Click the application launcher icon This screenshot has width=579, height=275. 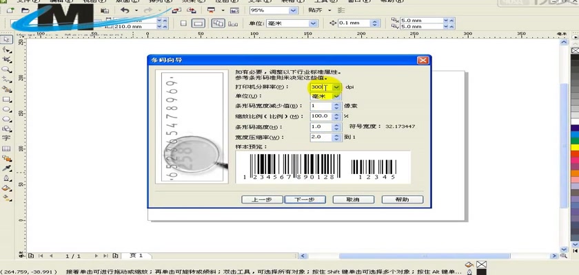click(211, 10)
